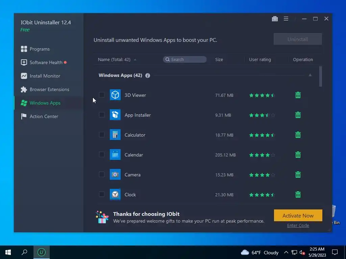Image resolution: width=346 pixels, height=259 pixels.
Task: Remove Camera with its trash icon
Action: [x=298, y=175]
